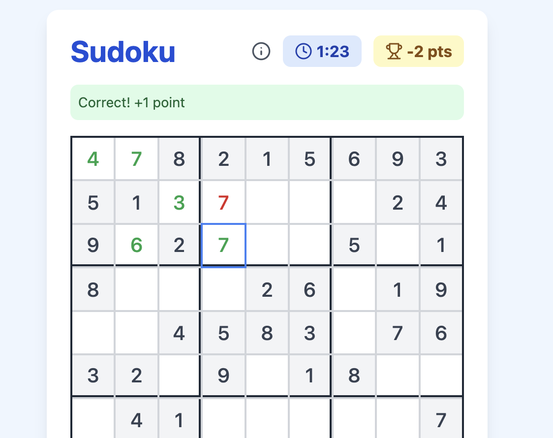Select the green 7 in the top row

click(x=136, y=159)
